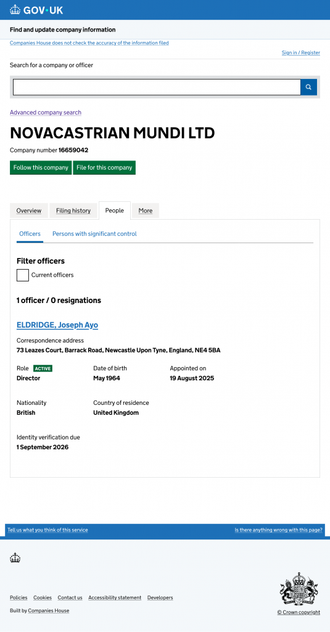This screenshot has height=632, width=330.
Task: Open the Crown copyright link
Action: [x=299, y=612]
